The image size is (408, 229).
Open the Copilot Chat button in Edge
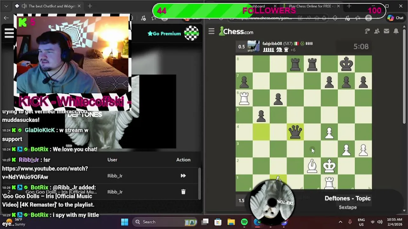click(x=395, y=18)
